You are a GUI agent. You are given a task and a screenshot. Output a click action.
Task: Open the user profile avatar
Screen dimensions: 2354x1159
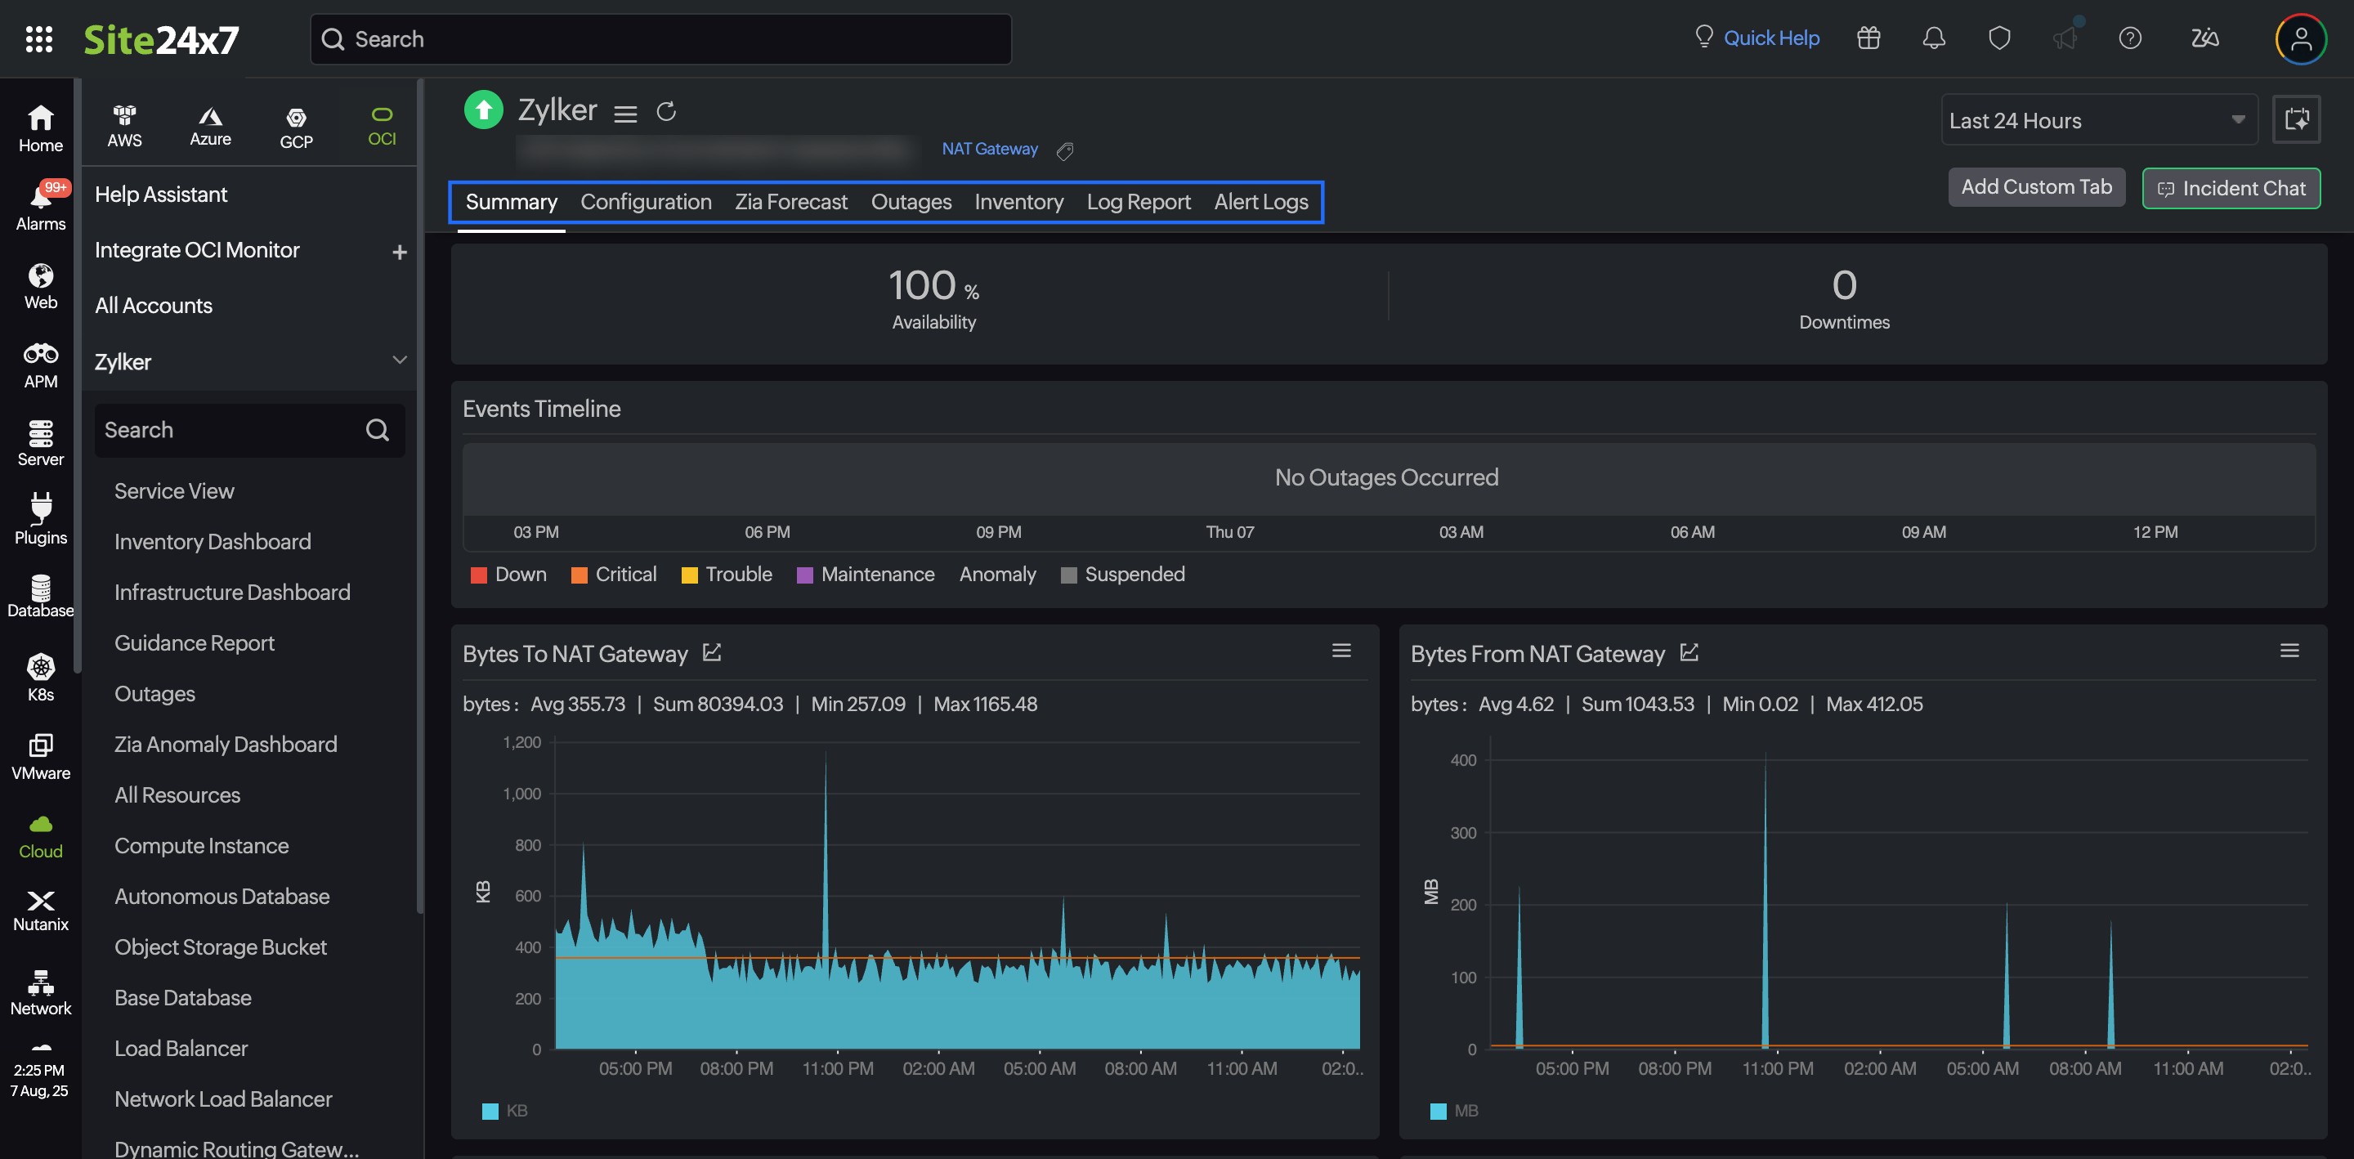[2300, 38]
